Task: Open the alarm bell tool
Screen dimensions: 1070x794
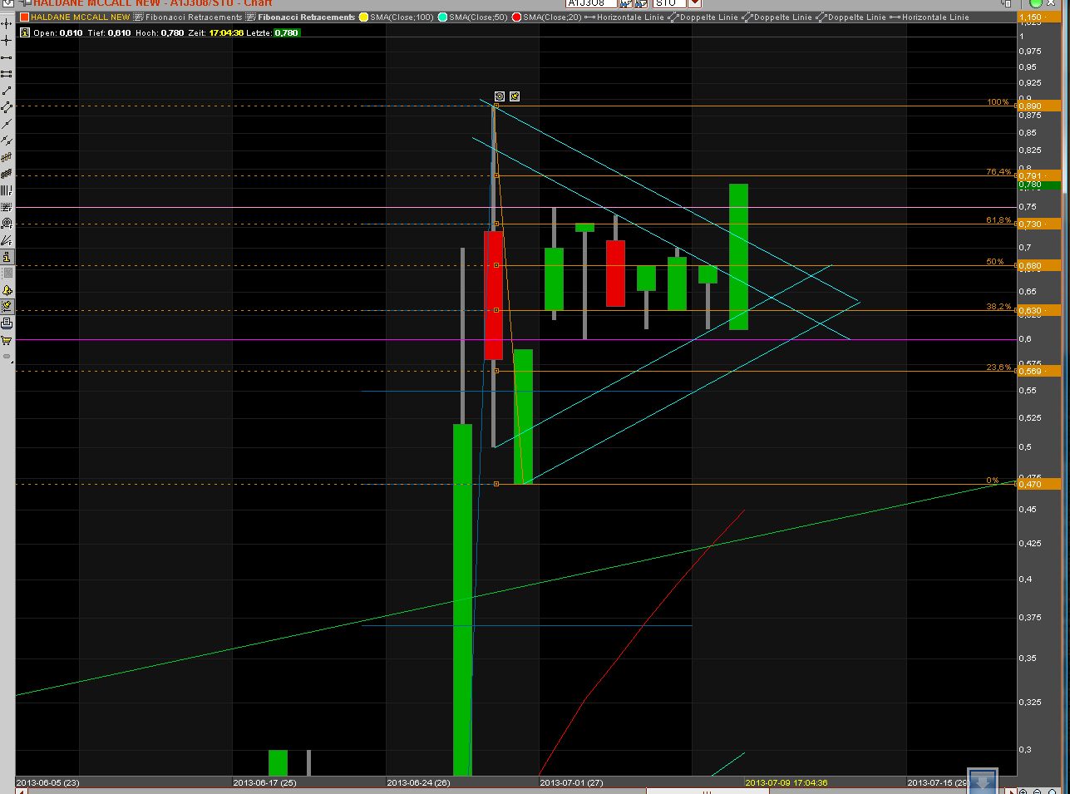Action: pyautogui.click(x=7, y=290)
